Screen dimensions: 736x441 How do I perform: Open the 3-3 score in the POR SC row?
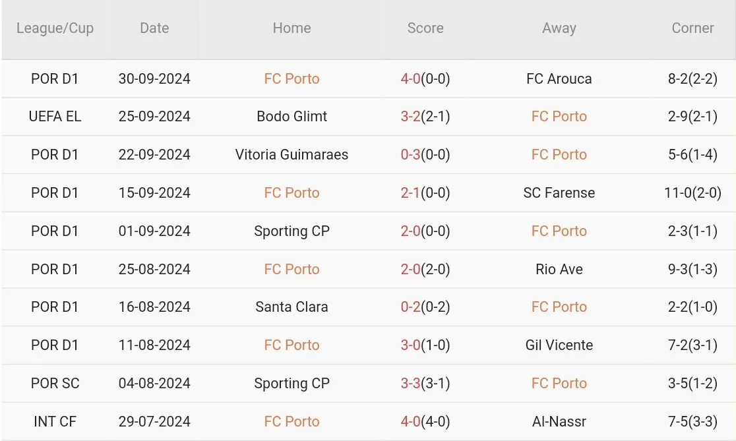pos(410,383)
